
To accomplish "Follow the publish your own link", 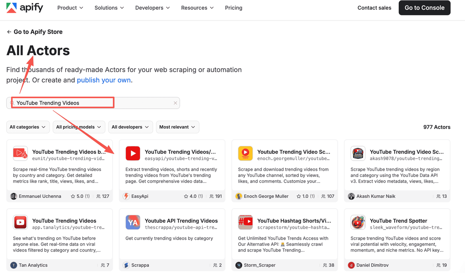I will tap(104, 80).
